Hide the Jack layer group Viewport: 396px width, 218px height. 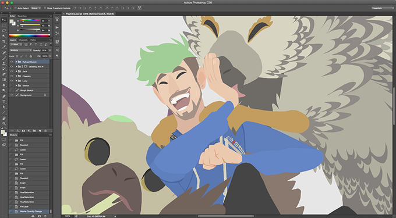coord(12,72)
